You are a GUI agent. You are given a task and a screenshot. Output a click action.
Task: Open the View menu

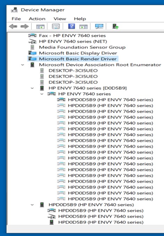coord(60,19)
